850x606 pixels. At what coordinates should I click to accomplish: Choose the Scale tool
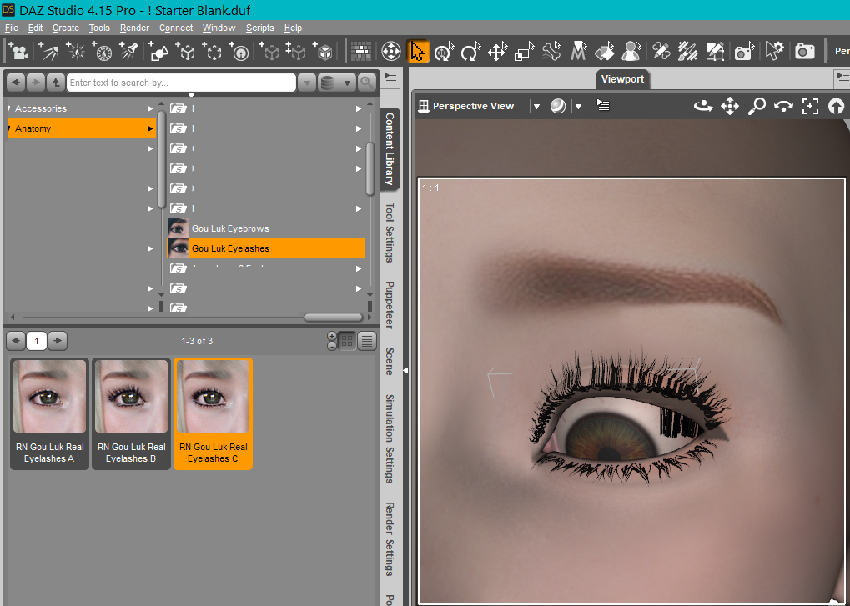[525, 52]
